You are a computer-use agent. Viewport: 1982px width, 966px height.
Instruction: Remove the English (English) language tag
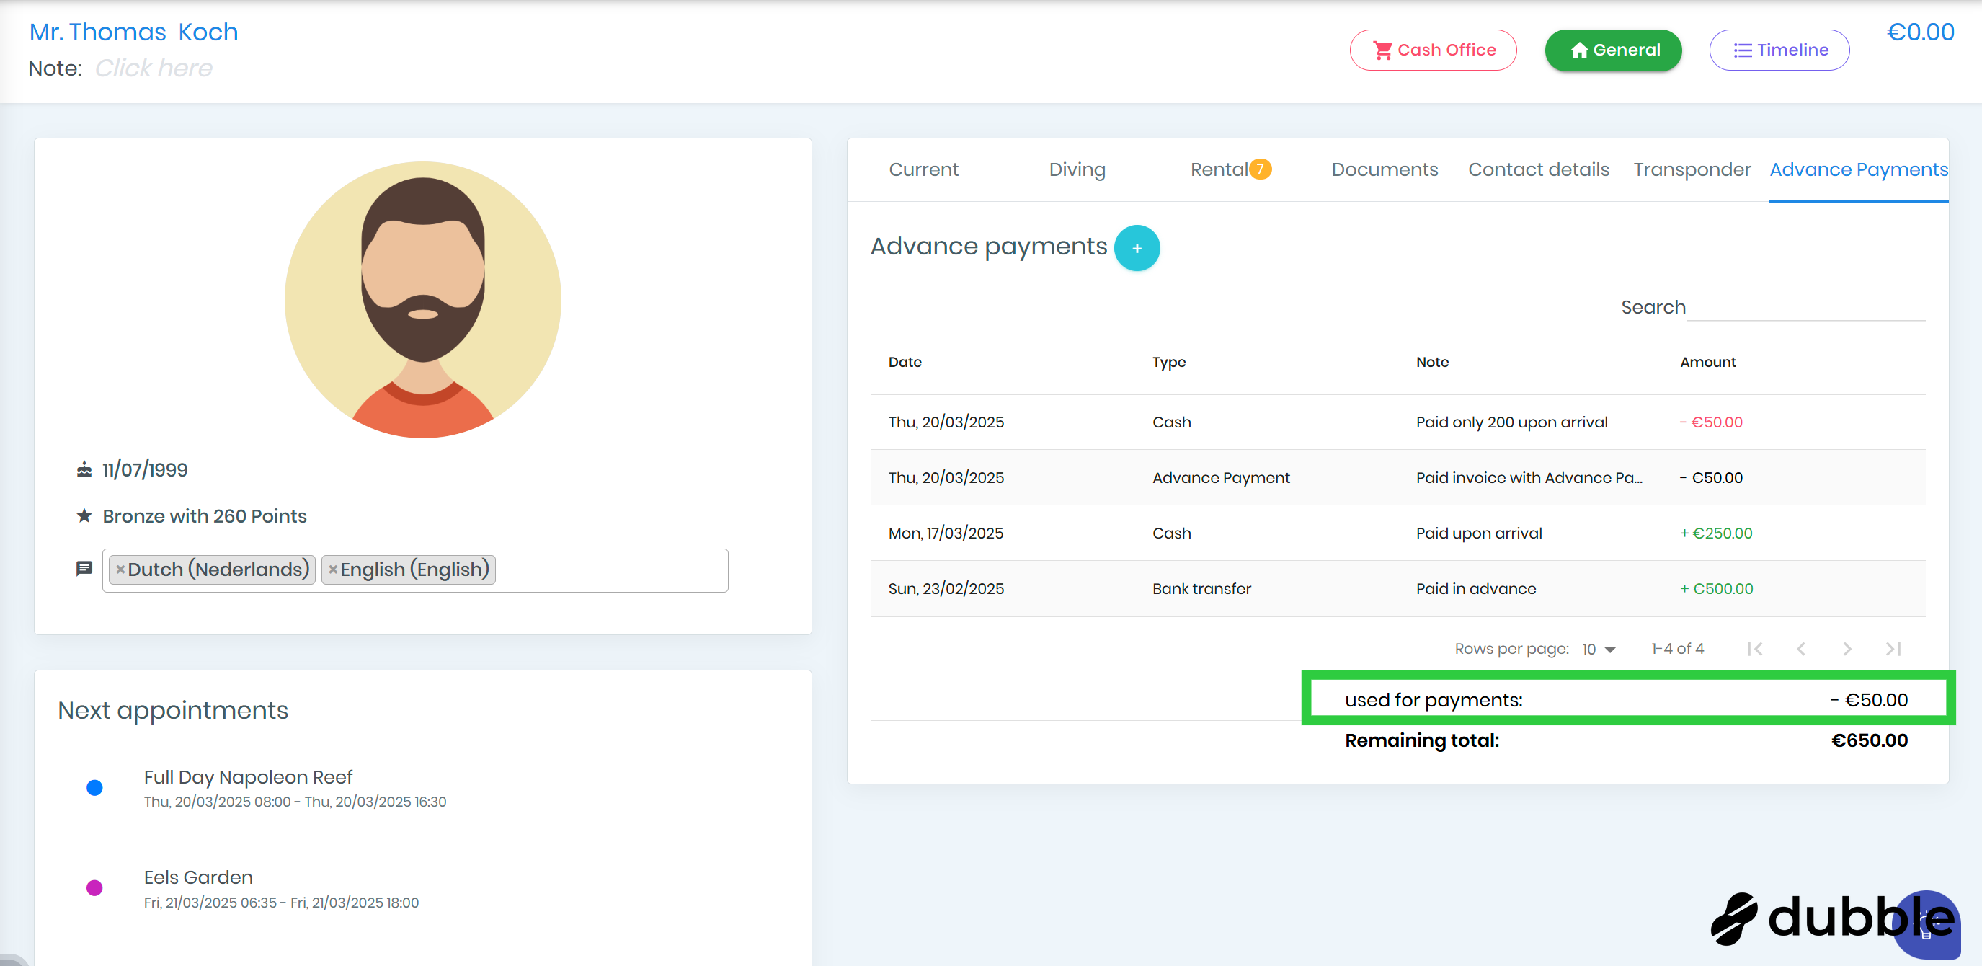332,570
